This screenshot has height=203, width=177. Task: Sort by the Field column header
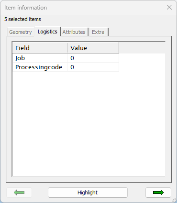click(x=40, y=48)
